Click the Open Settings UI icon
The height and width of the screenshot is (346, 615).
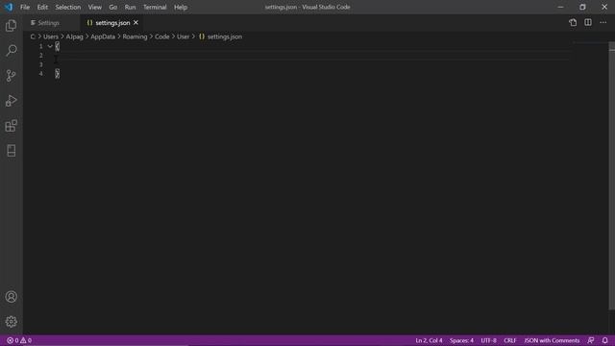click(x=573, y=23)
